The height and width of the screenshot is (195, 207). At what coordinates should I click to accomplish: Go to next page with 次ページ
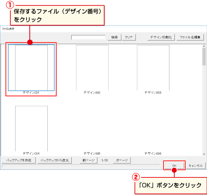coord(122,160)
